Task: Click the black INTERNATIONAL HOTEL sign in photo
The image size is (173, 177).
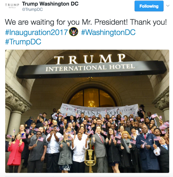Action: tap(91, 69)
